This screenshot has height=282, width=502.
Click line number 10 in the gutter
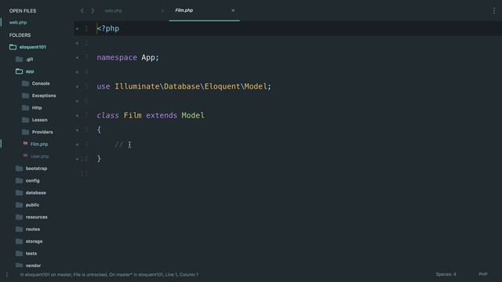[84, 159]
